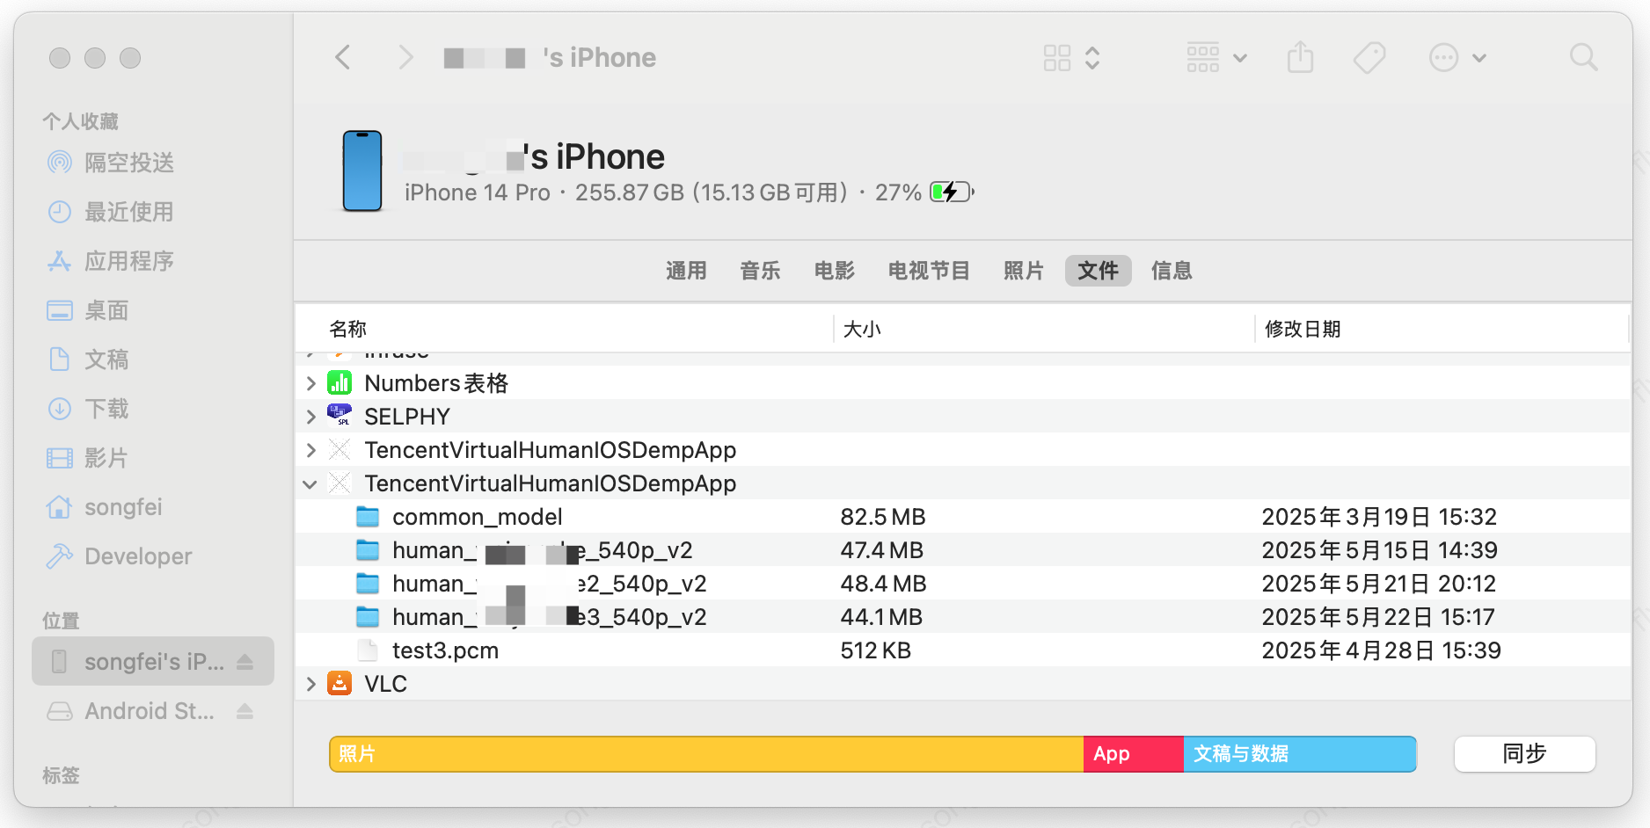Expand the Numbers表格 row
This screenshot has width=1650, height=828.
[x=310, y=383]
